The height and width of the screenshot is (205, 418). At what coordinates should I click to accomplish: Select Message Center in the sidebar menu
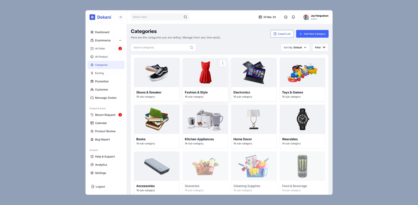coord(106,97)
